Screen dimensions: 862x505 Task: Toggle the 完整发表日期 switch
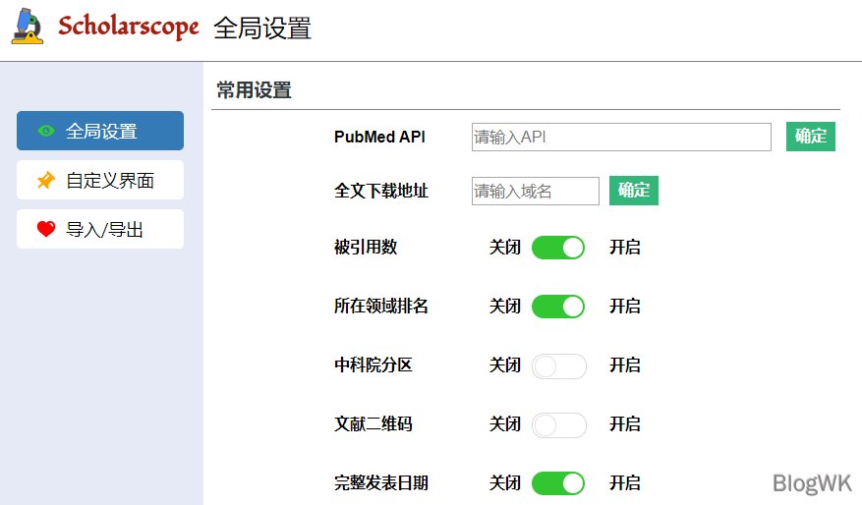[558, 483]
